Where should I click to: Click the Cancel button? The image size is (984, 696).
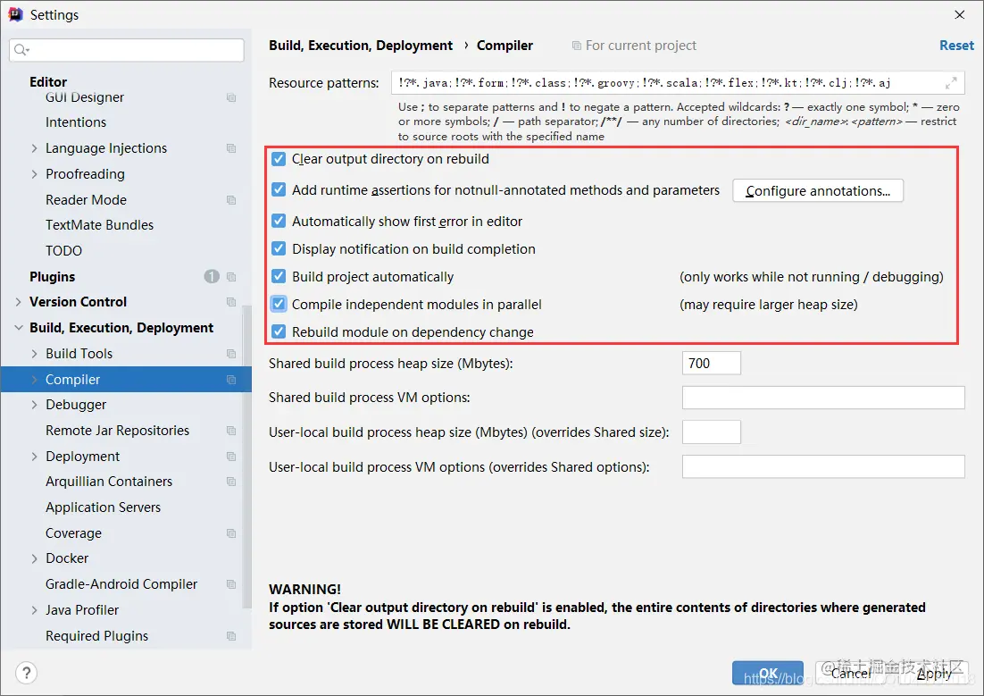(x=852, y=673)
